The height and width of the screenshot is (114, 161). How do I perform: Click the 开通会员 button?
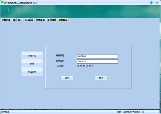(x=32, y=72)
